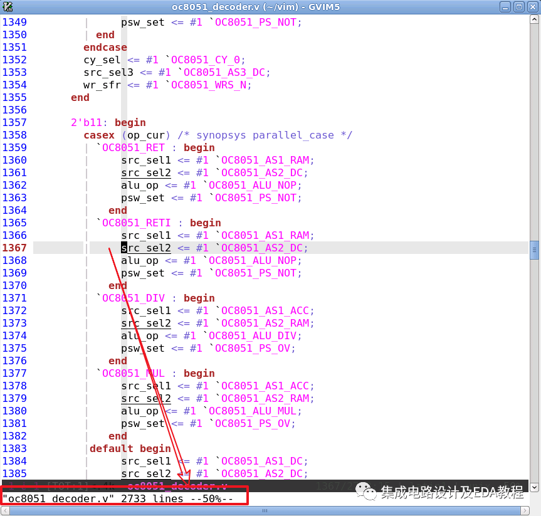Click the casex keyword on line 1358
This screenshot has height=516, width=541.
(x=98, y=135)
